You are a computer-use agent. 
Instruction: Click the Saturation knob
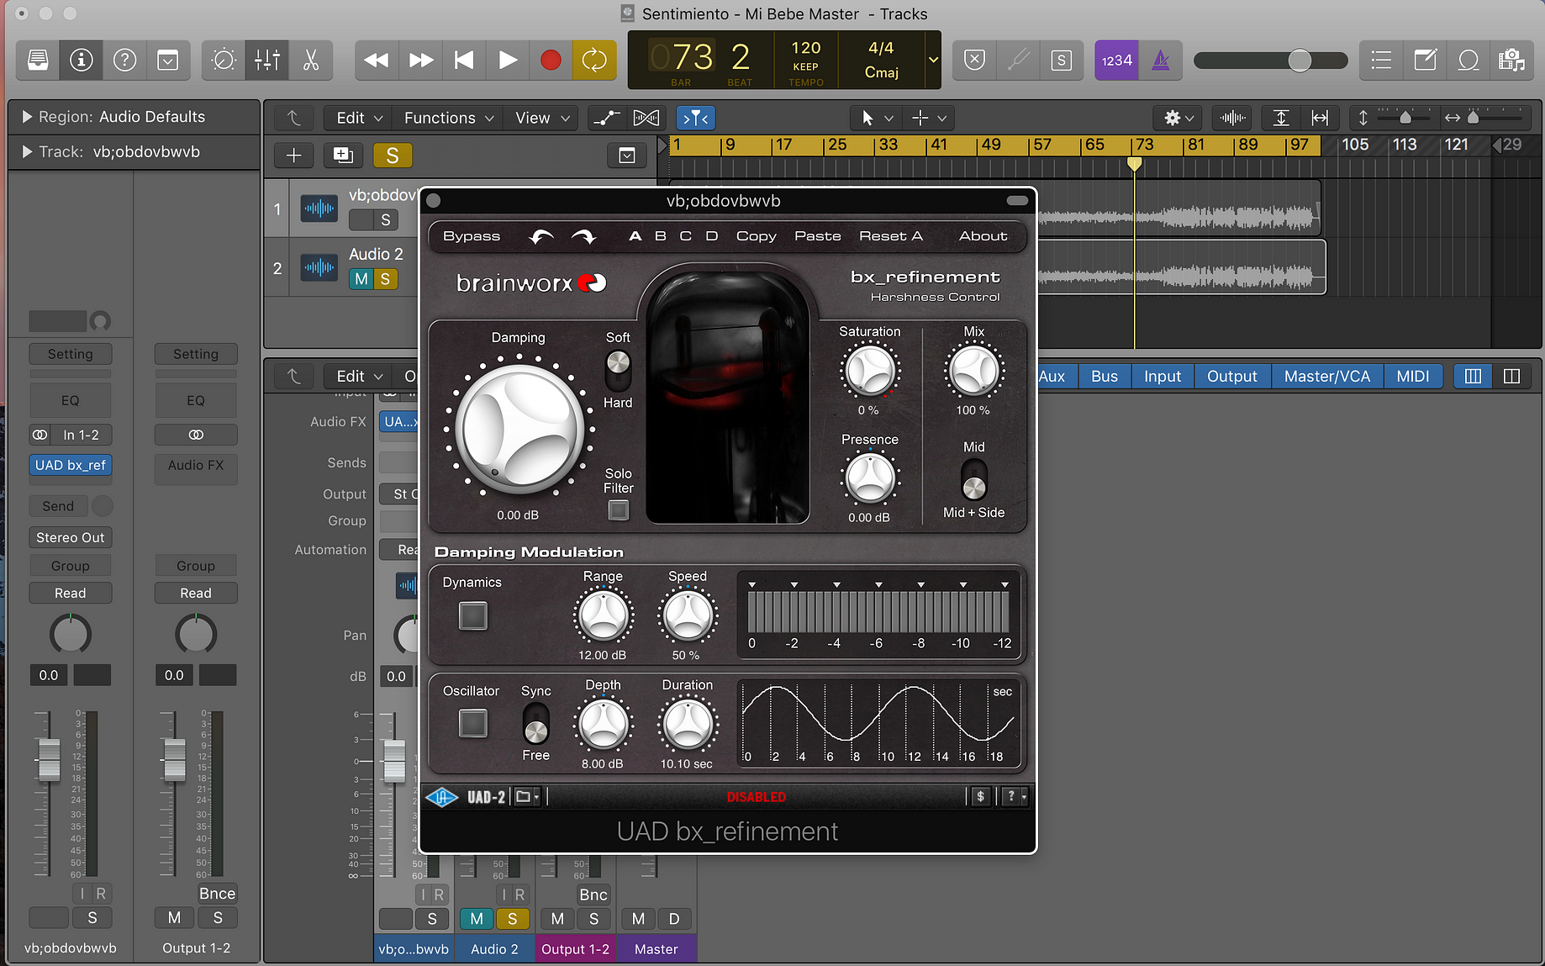(x=870, y=371)
